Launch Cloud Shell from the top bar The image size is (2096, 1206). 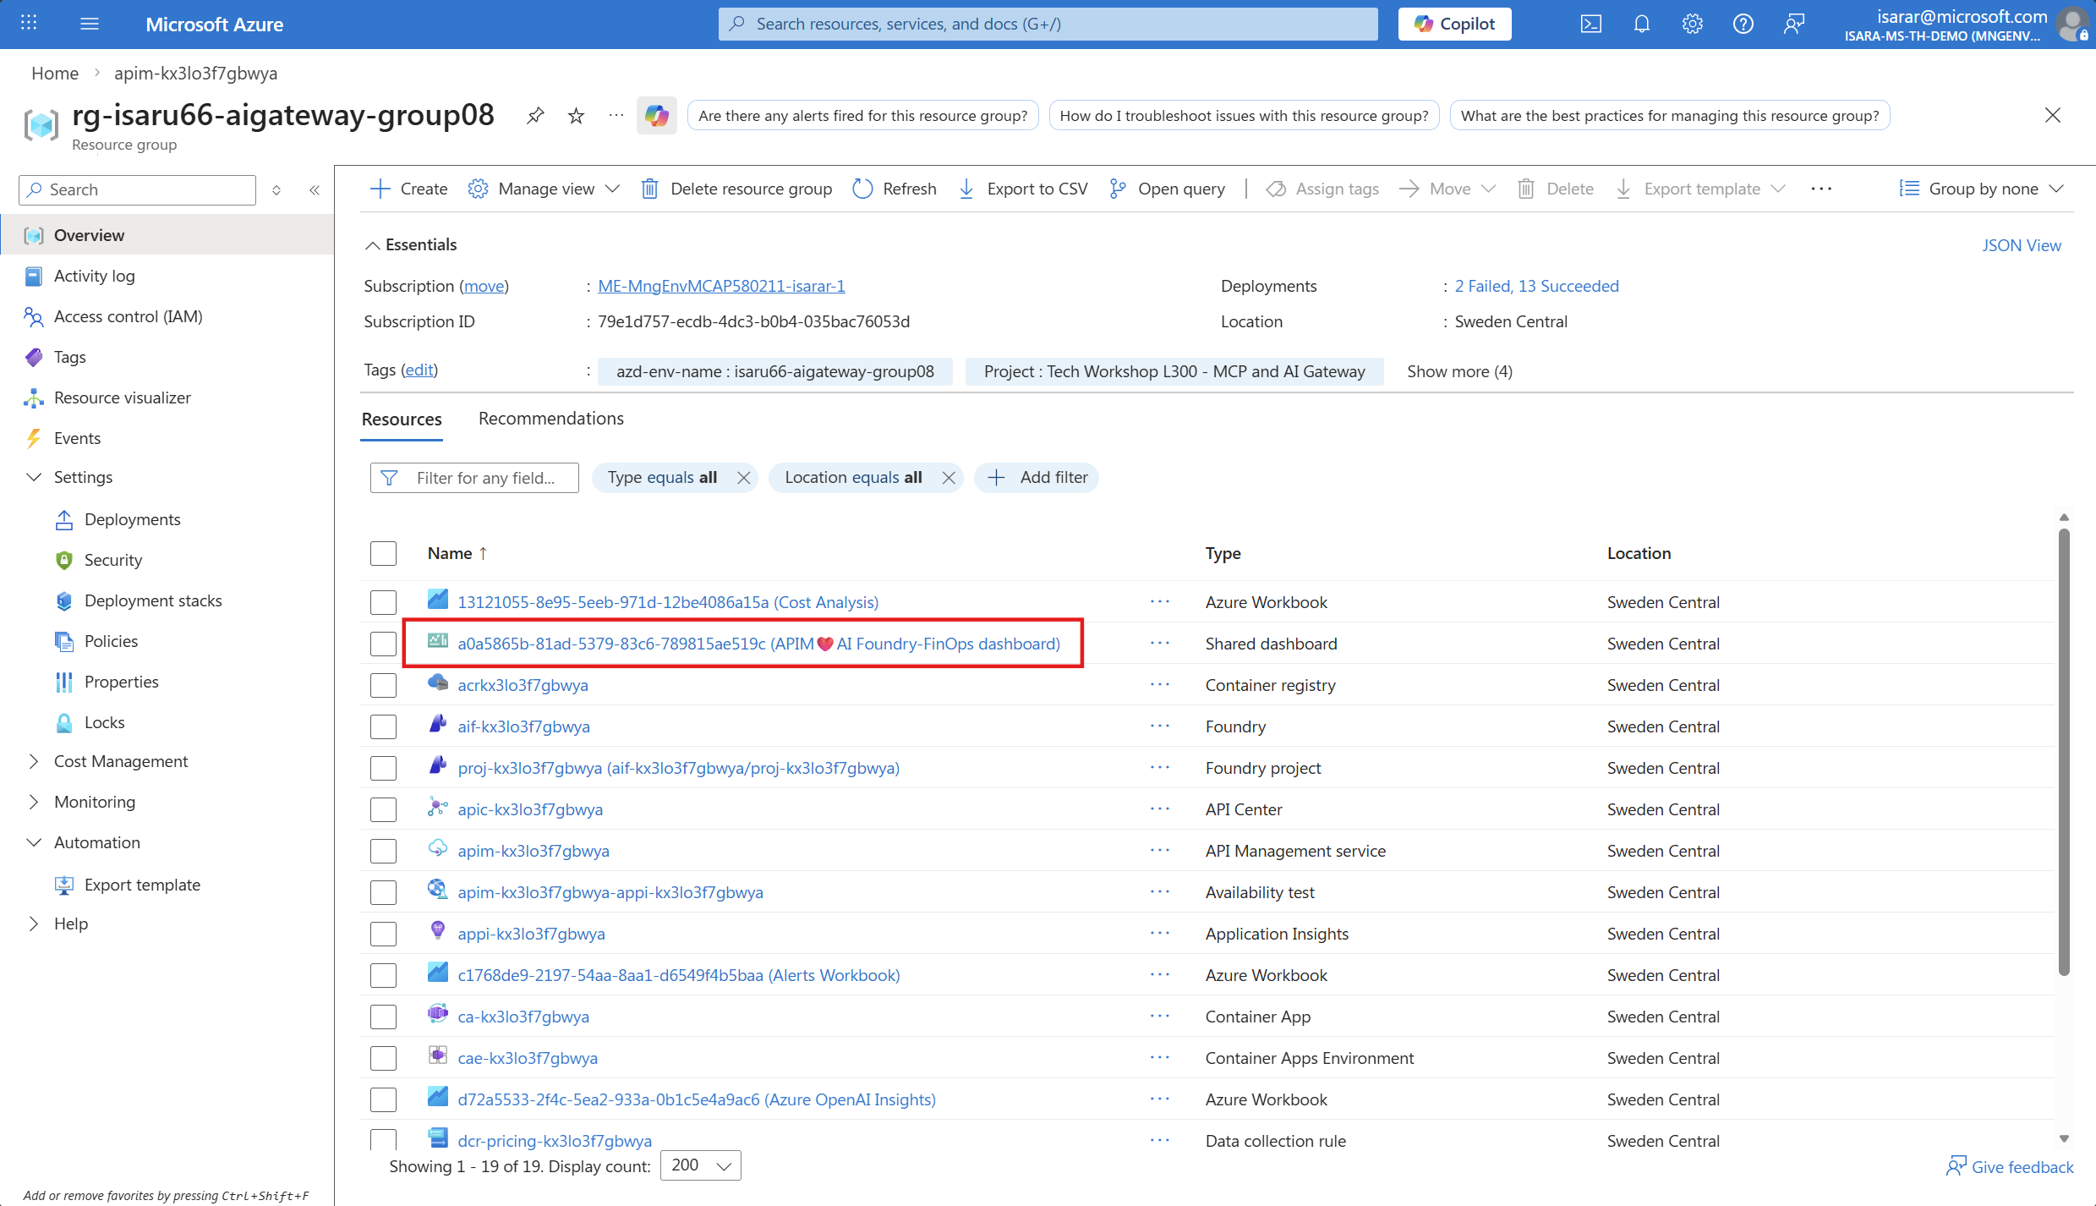click(x=1590, y=24)
